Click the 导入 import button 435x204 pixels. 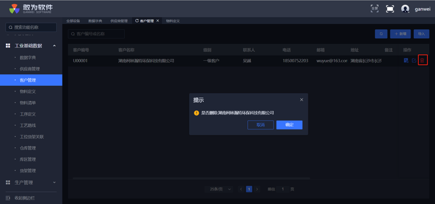coord(421,34)
